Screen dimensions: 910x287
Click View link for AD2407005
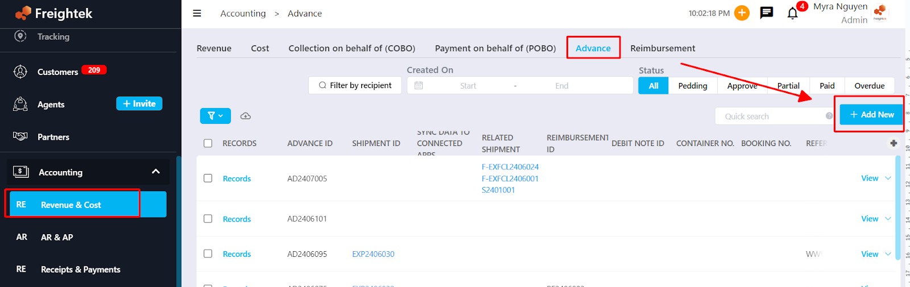point(870,178)
